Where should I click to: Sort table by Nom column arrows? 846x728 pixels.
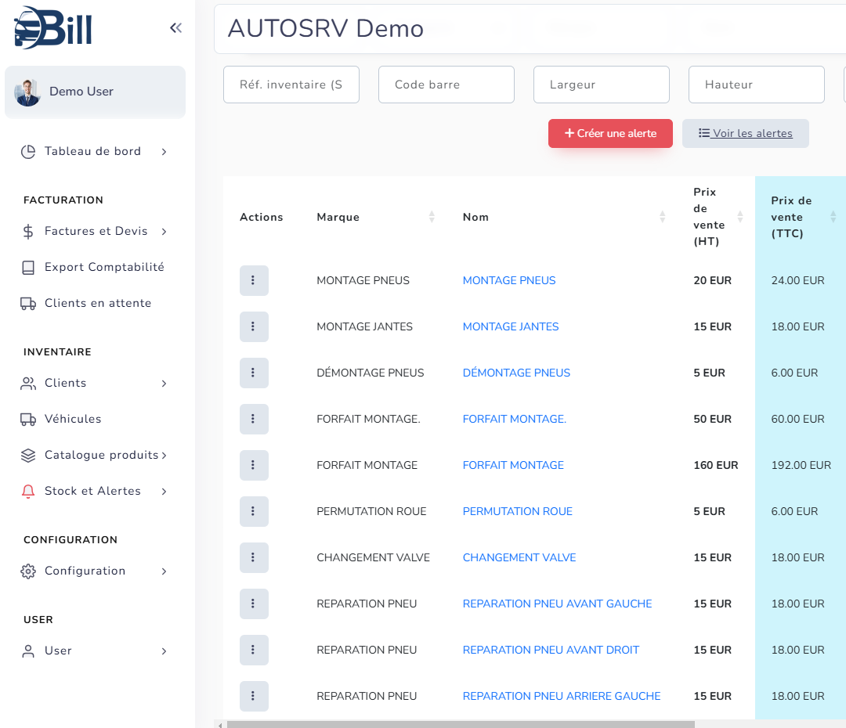tap(663, 217)
